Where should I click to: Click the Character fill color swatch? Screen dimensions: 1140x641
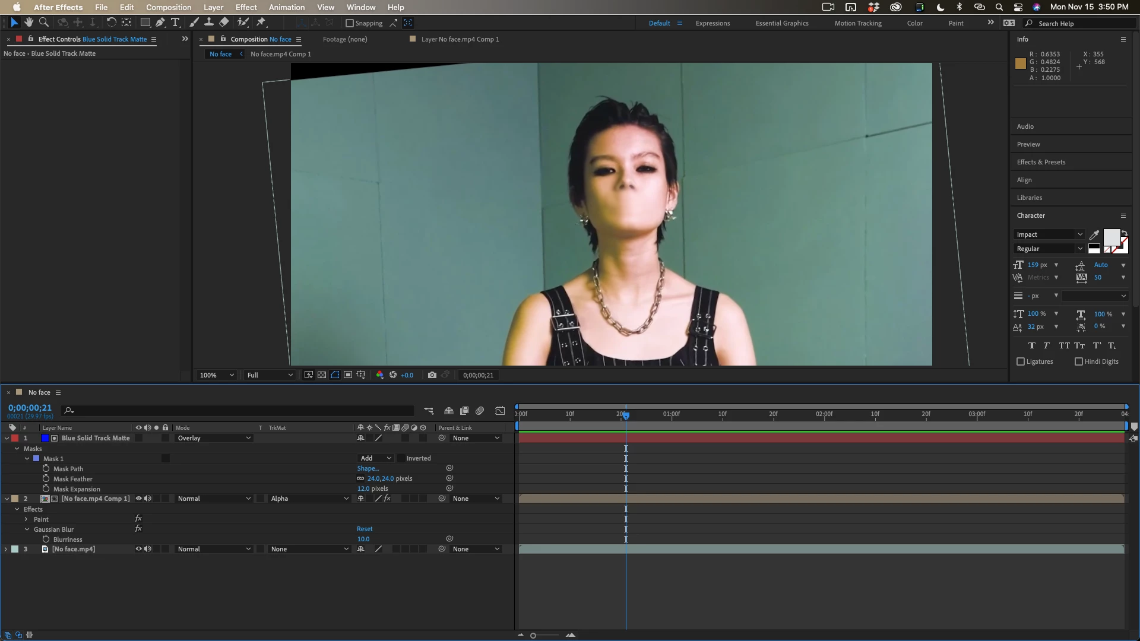point(1111,237)
